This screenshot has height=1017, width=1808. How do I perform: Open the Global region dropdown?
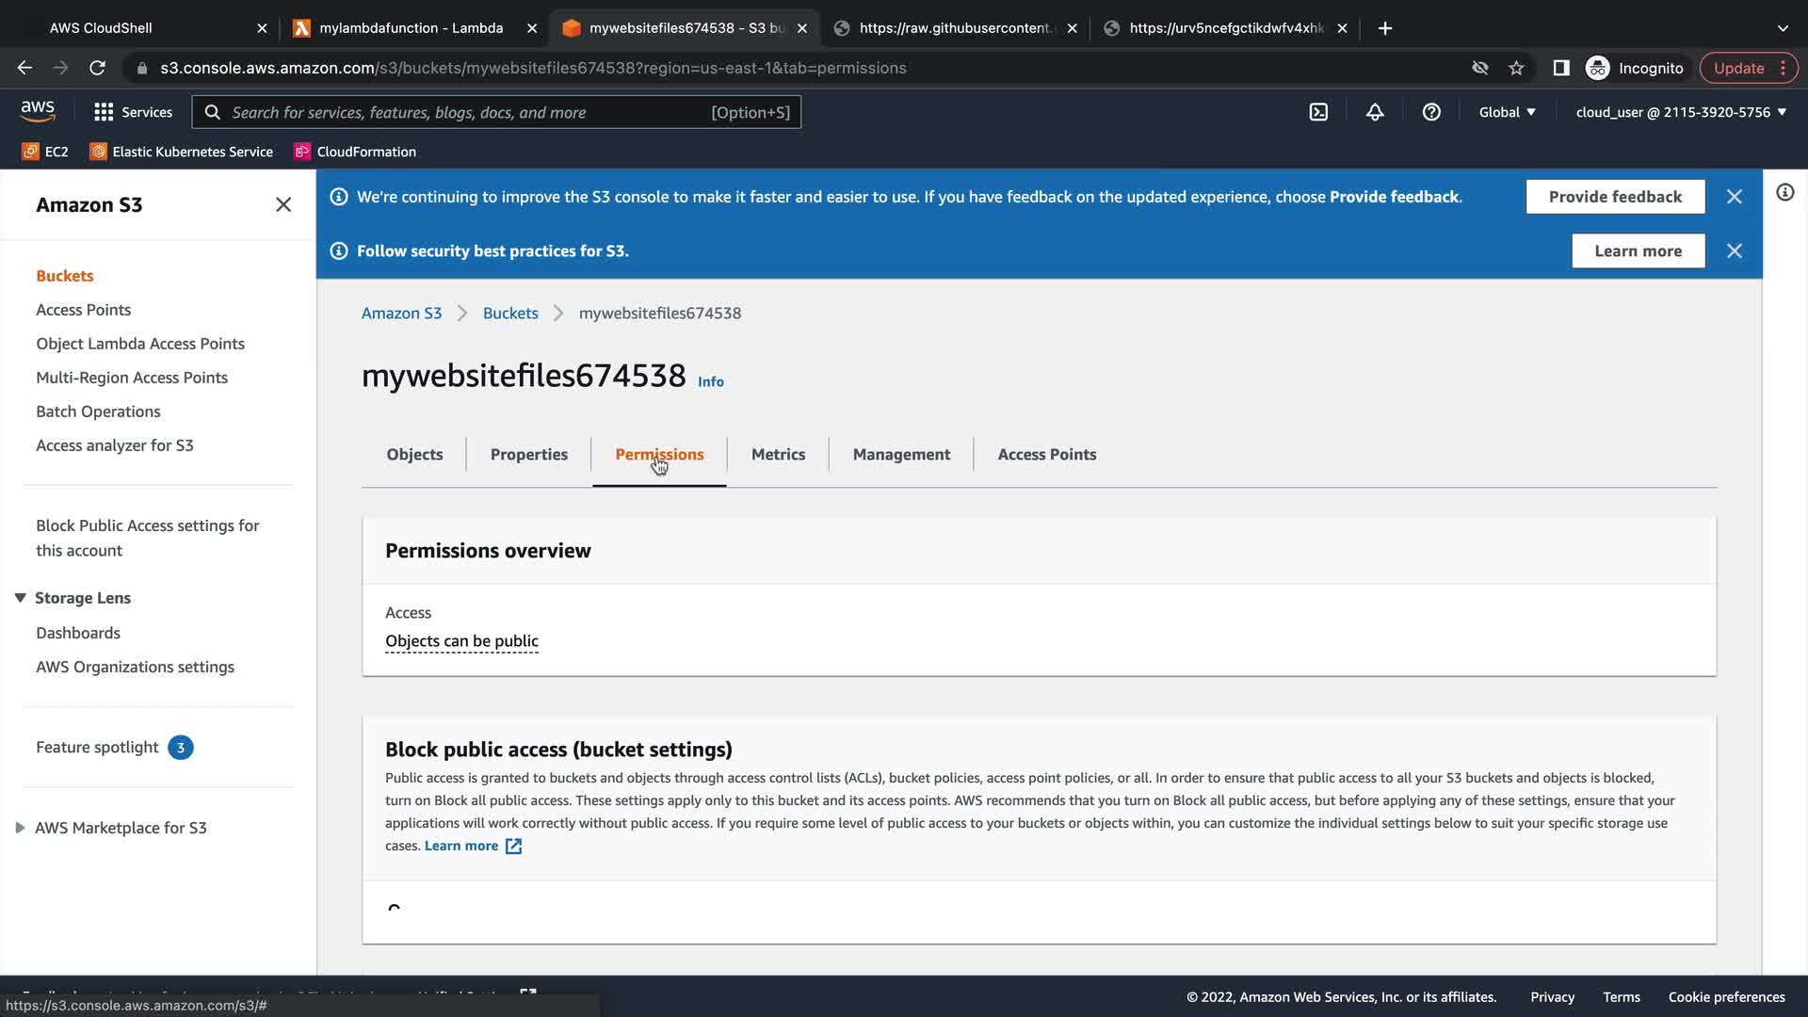(1507, 112)
